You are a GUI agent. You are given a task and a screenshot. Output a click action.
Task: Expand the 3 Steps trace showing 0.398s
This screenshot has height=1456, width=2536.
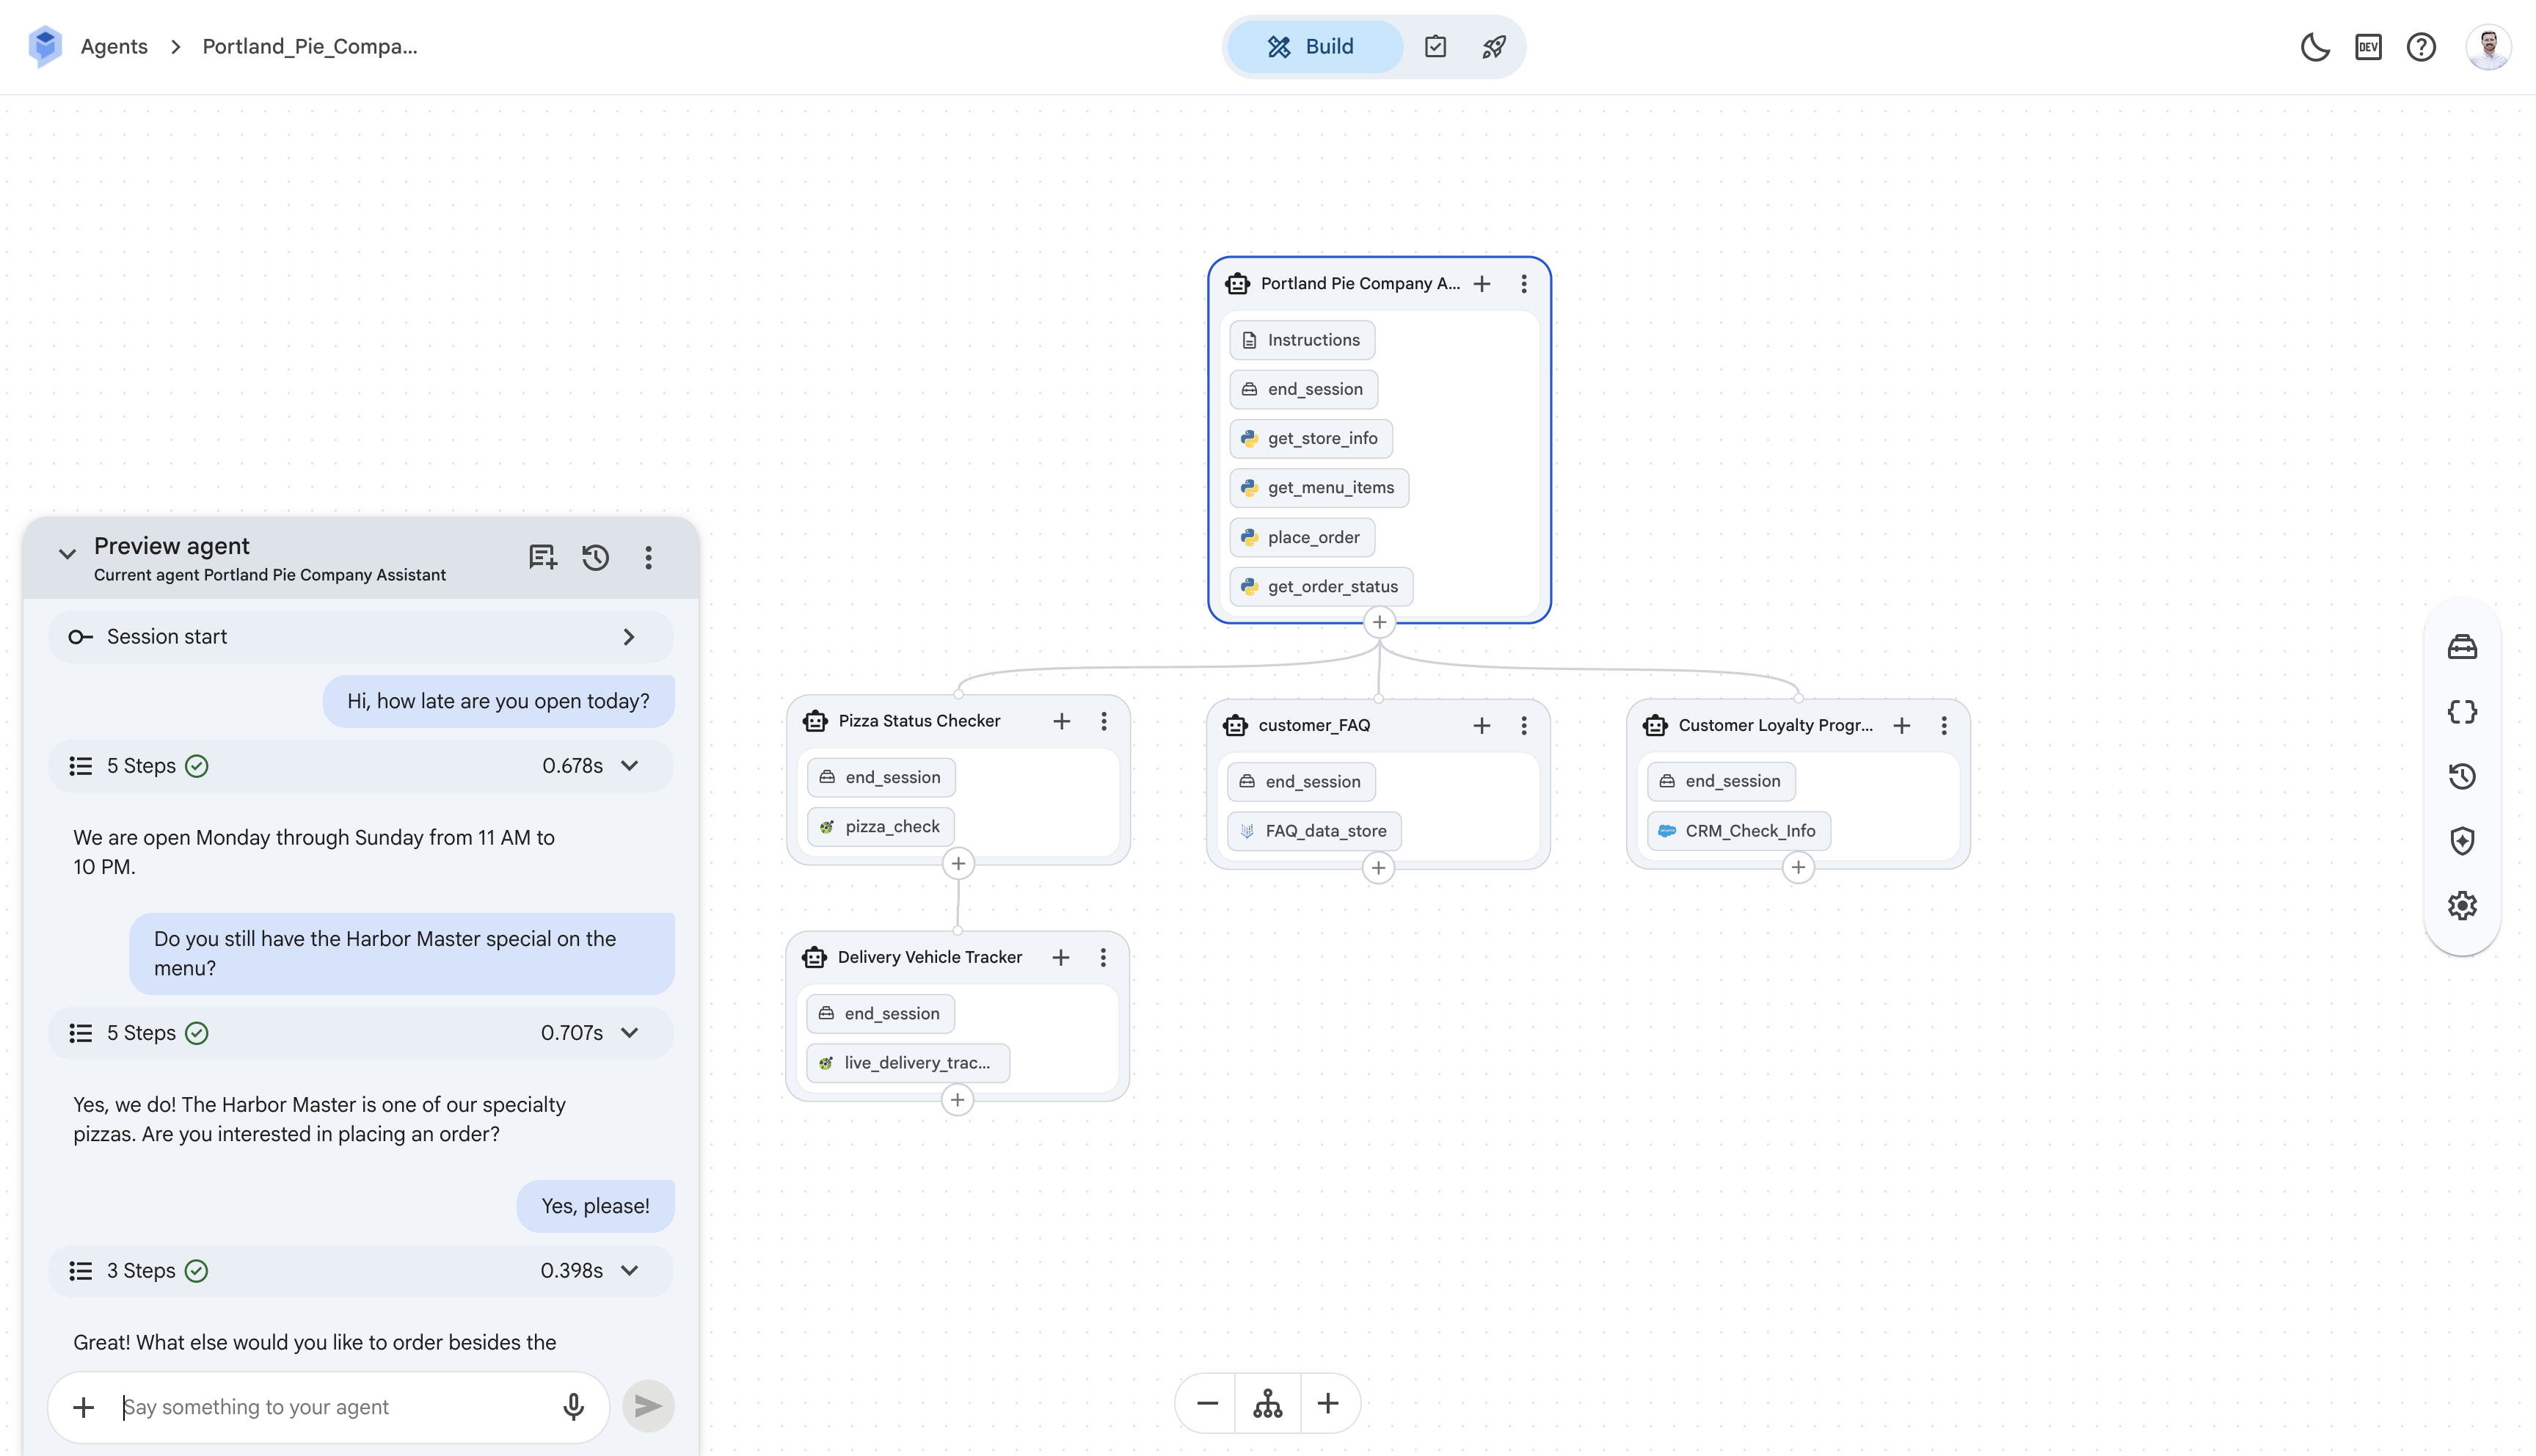click(630, 1270)
